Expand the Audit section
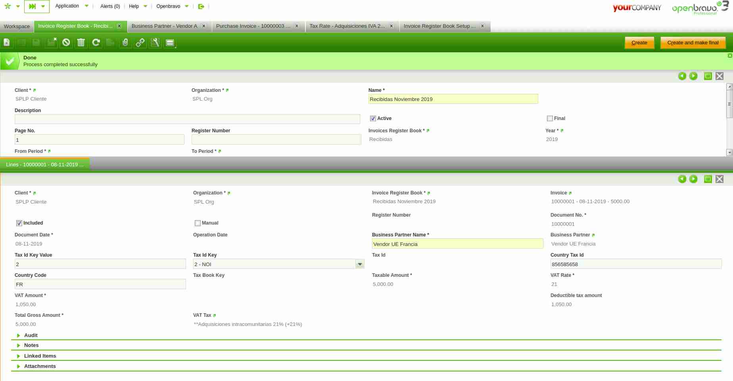The height and width of the screenshot is (381, 733). click(x=31, y=335)
